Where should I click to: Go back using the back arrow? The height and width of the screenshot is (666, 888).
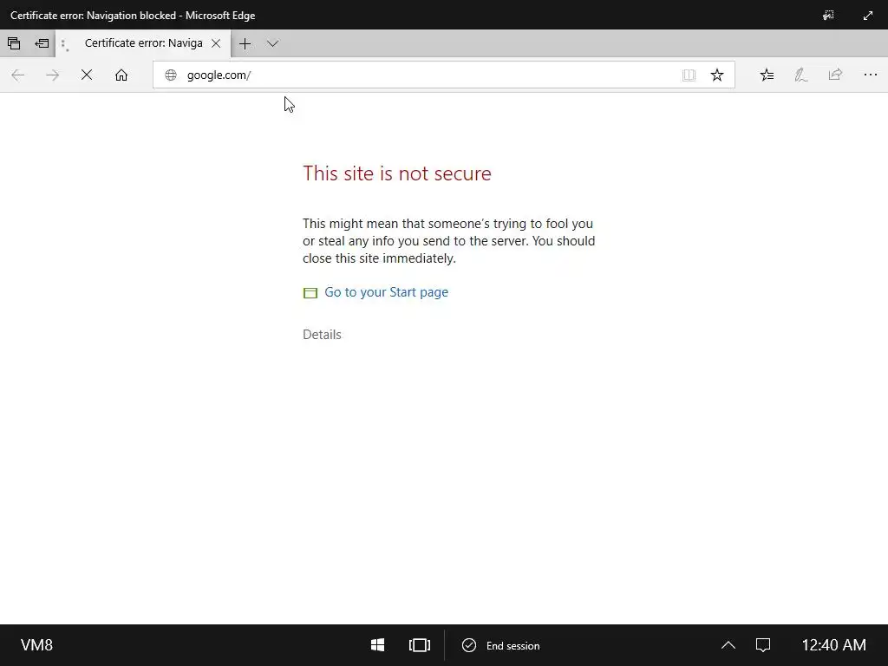17,75
